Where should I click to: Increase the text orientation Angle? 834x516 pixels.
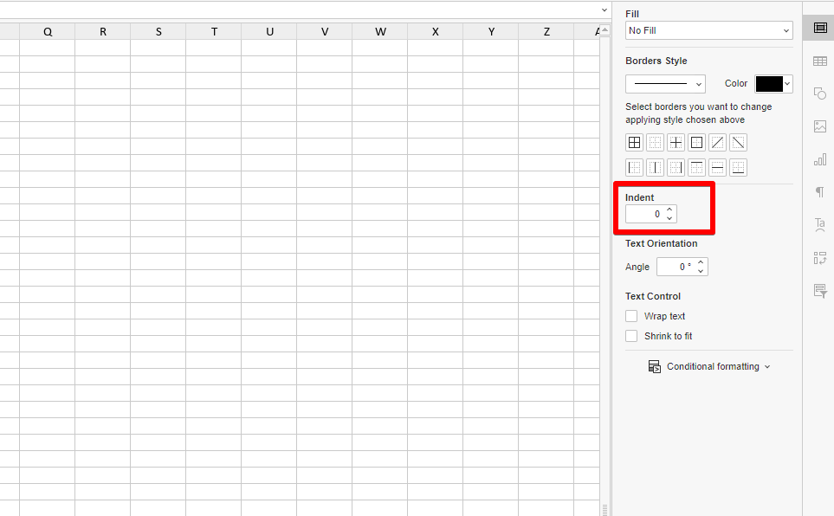pyautogui.click(x=701, y=262)
